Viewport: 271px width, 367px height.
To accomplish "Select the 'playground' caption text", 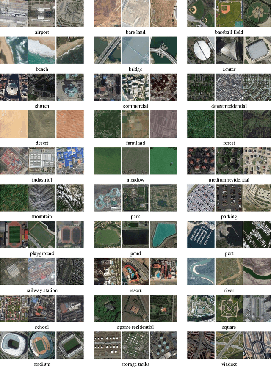I will [42, 254].
